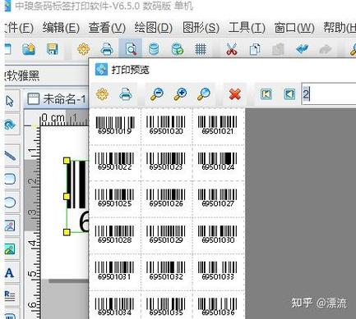The width and height of the screenshot is (356, 319).
Task: Click the greyed-out paste icon
Action: 279,49
